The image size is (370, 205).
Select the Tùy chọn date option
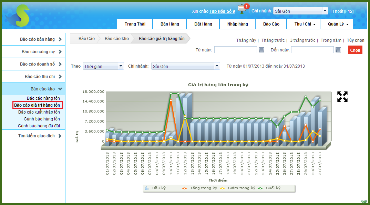point(356,40)
